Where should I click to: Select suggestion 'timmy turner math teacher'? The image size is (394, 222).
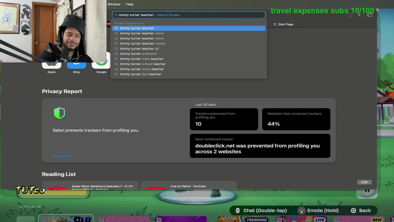pyautogui.click(x=189, y=59)
